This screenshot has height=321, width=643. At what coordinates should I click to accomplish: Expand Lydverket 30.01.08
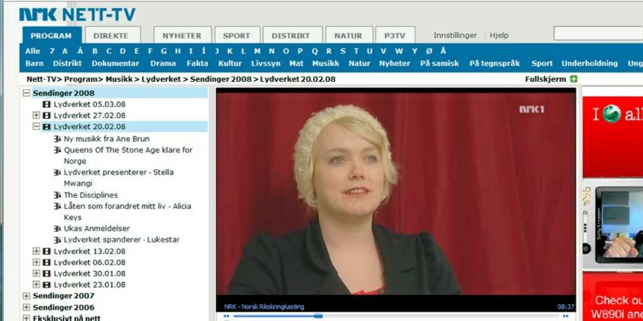click(x=36, y=273)
